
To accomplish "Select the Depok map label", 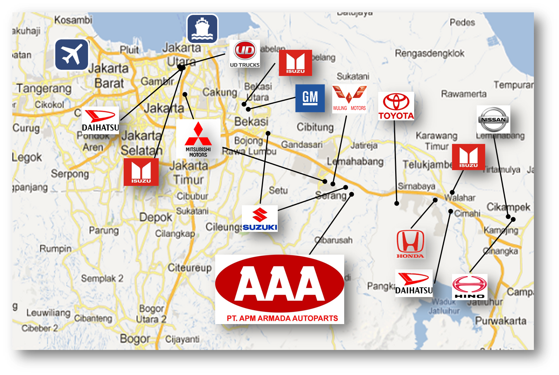I will click(x=156, y=218).
